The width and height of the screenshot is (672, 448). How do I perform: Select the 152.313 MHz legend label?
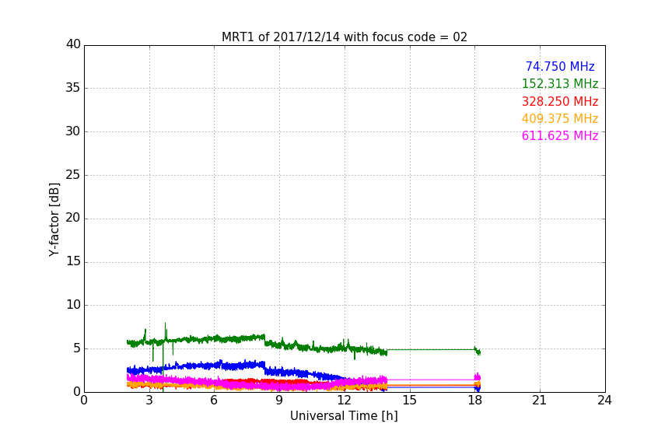[560, 83]
